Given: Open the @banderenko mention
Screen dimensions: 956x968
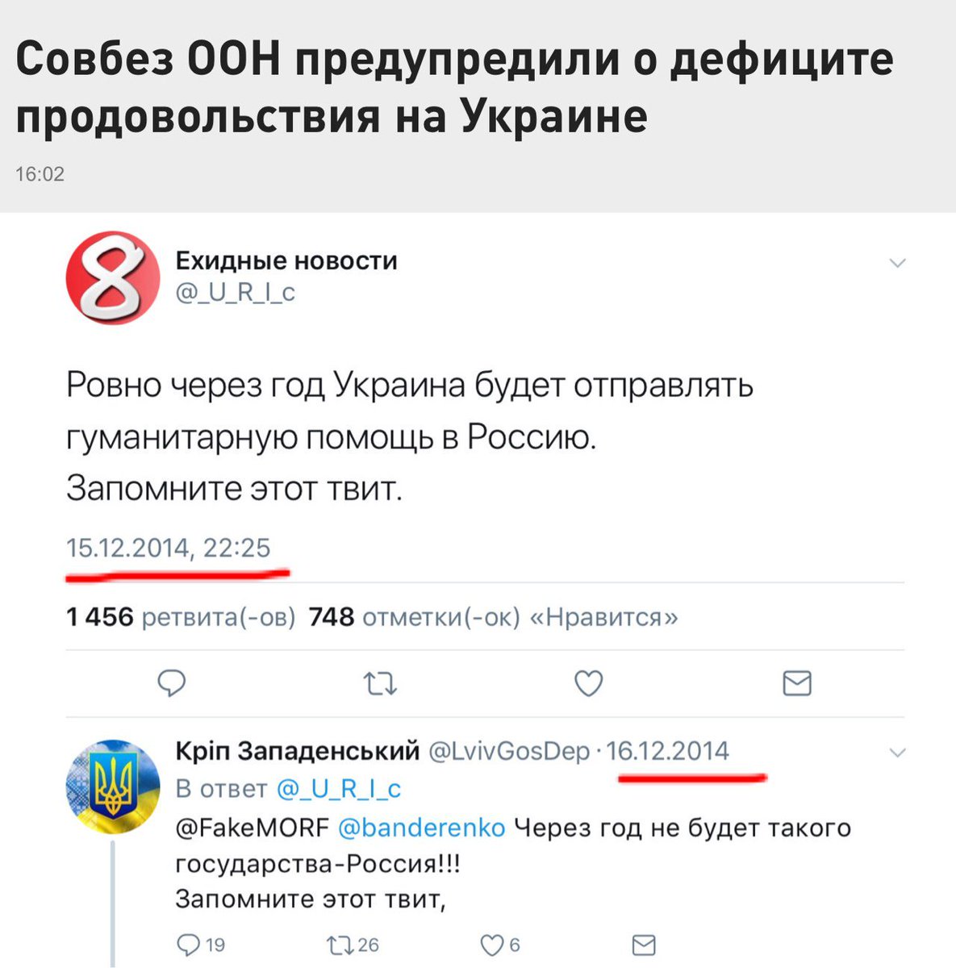Looking at the screenshot, I should click(x=420, y=828).
